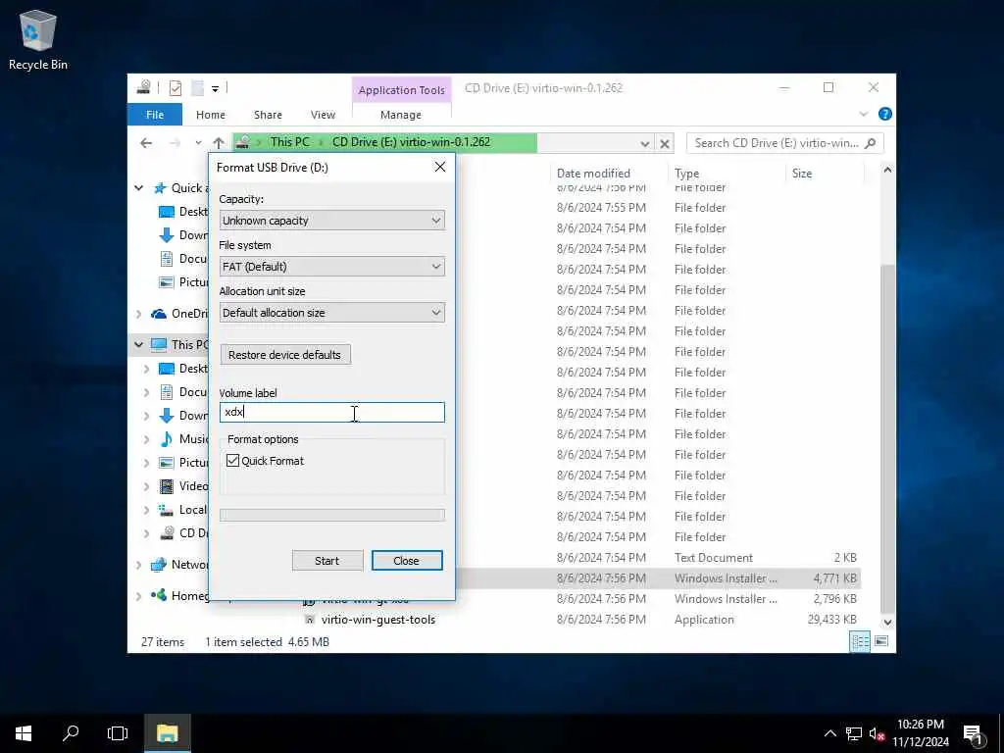
Task: Switch to Details view icon
Action: 860,641
